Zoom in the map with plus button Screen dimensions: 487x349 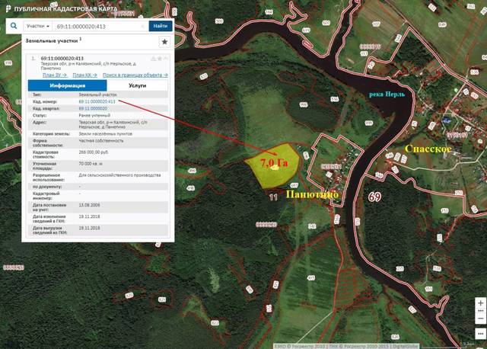(479, 303)
